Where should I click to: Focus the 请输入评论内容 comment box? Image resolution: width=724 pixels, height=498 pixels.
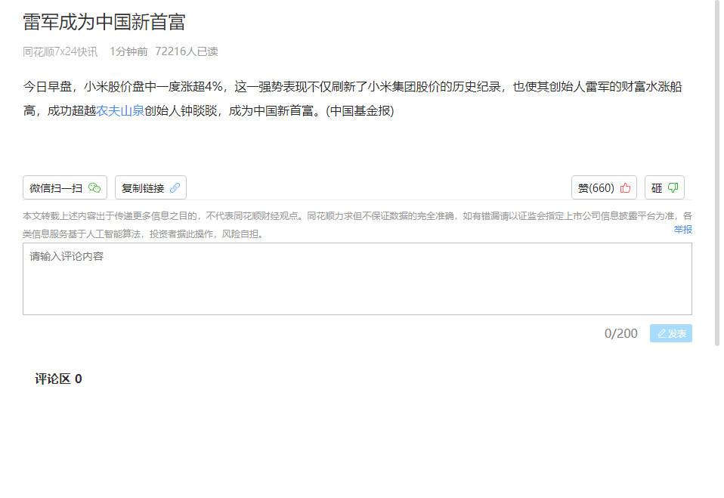pos(357,279)
